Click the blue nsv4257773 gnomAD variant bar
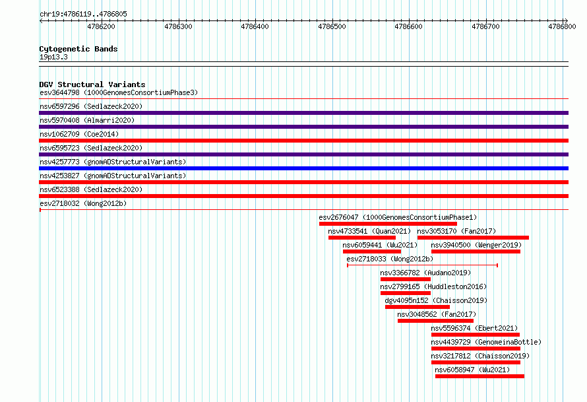Screen dimensions: 587x402 pyautogui.click(x=303, y=168)
